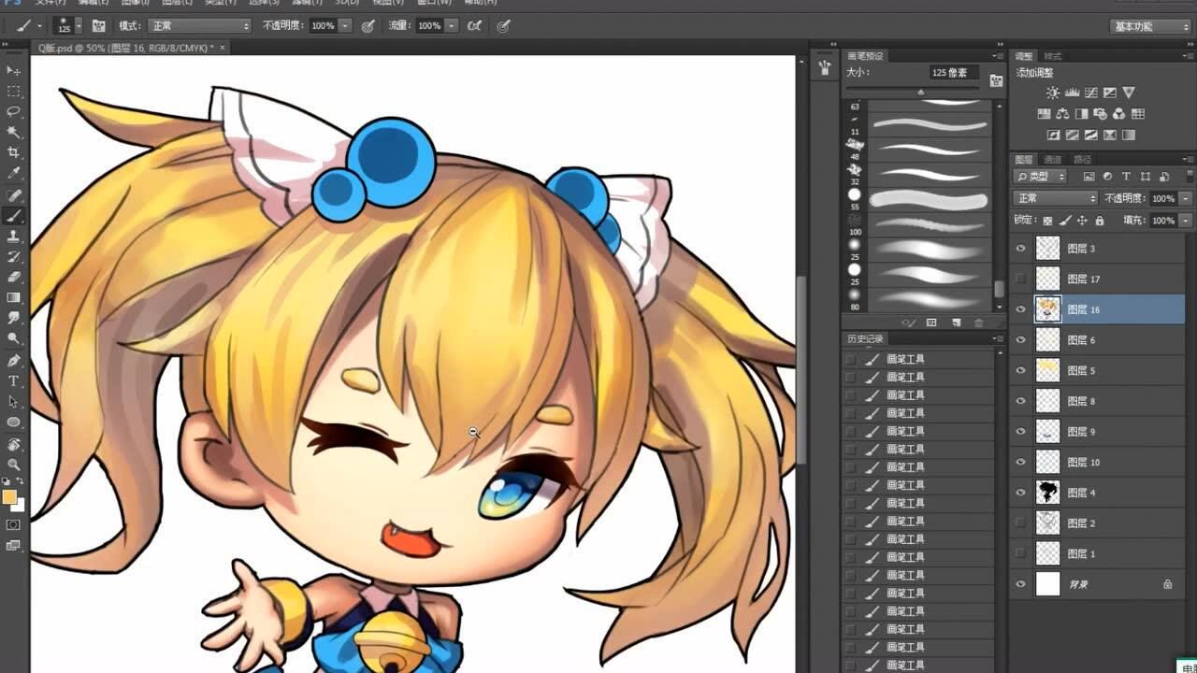1197x673 pixels.
Task: Click the lock-all padlock icon in layers panel
Action: tap(1099, 221)
